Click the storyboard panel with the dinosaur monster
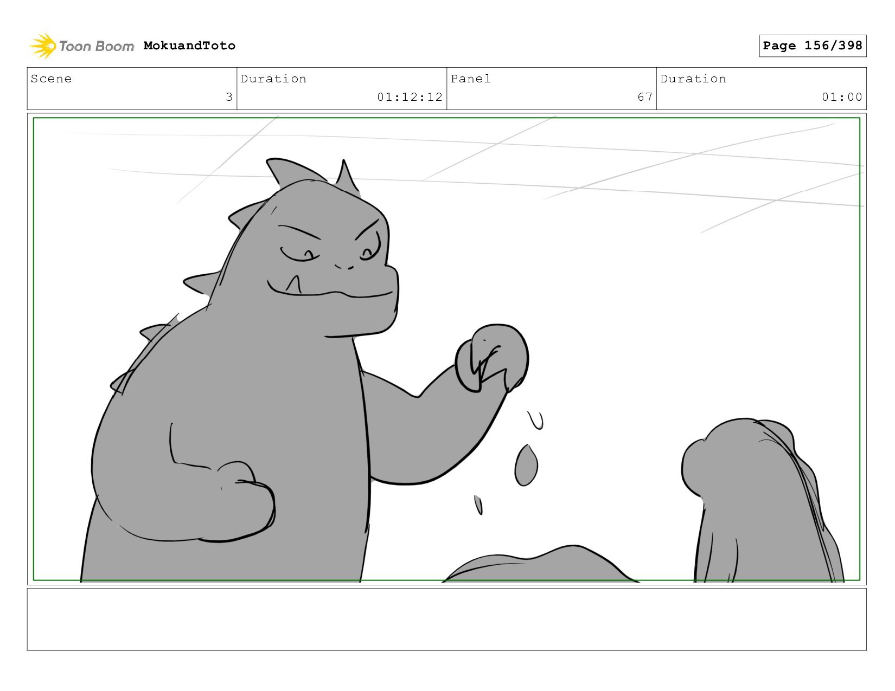Screen dimensions: 895x691 click(446, 349)
